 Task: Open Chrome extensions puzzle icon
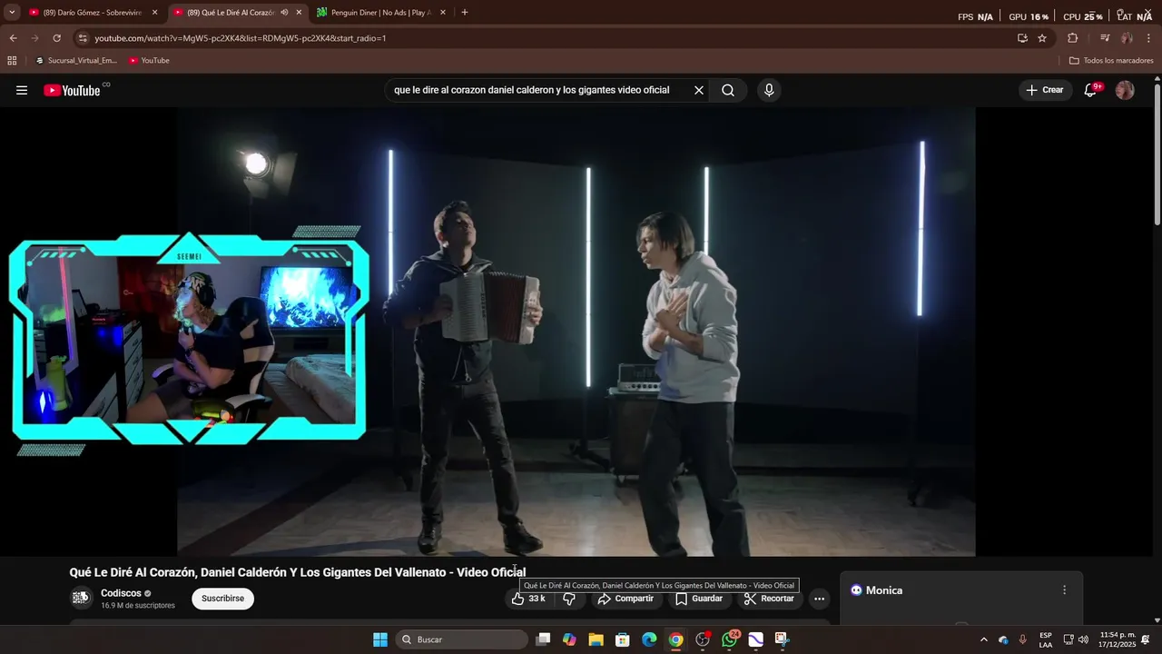pos(1072,38)
